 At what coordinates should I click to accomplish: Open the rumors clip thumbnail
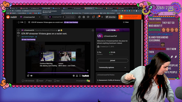tap(67, 56)
